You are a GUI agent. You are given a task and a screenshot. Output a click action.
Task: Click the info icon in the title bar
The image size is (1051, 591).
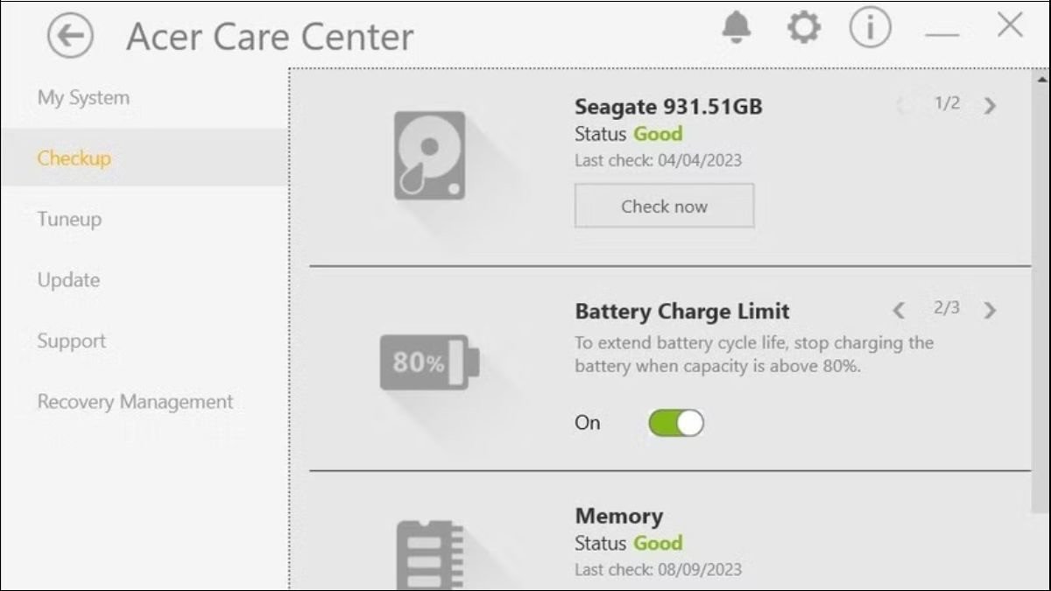868,26
